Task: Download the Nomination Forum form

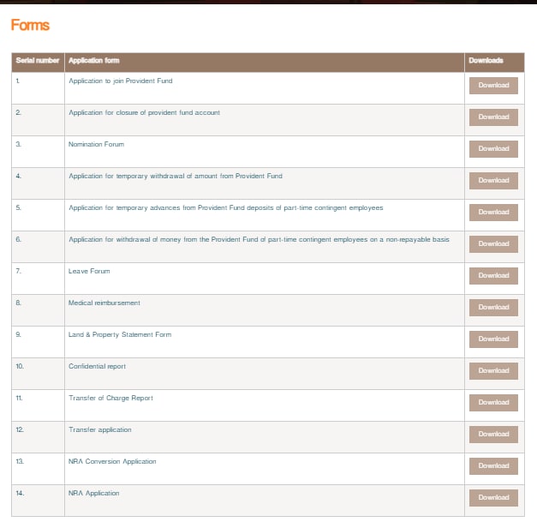Action: pos(493,148)
